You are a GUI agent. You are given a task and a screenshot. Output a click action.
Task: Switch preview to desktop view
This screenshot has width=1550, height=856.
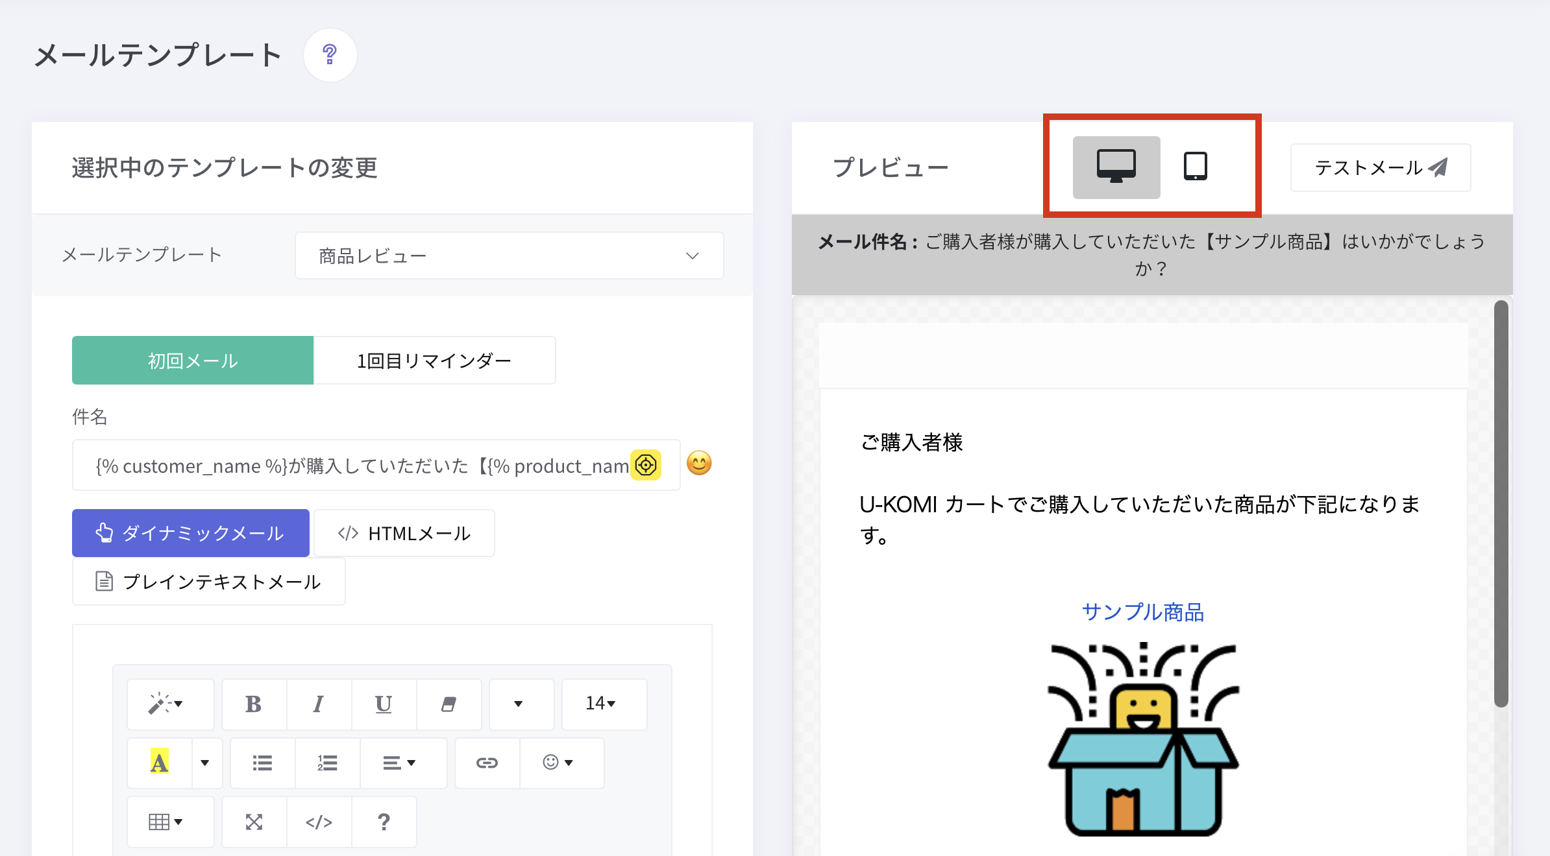tap(1116, 167)
